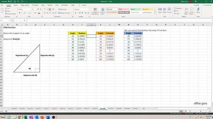Toggle the AutoSave switch
The image size is (213, 119).
pyautogui.click(x=10, y=1)
